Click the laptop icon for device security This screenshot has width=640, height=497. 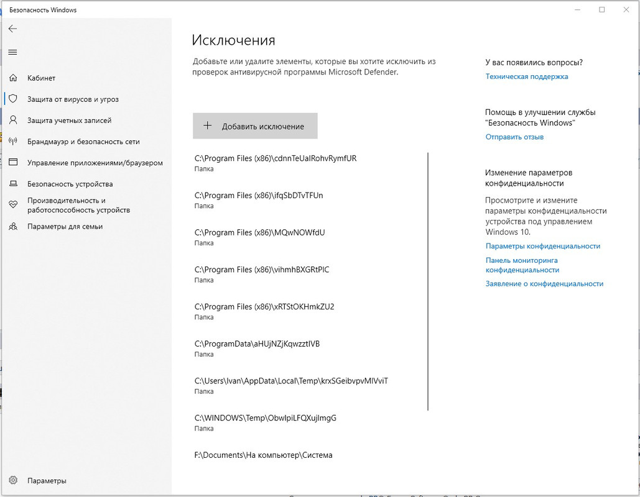pos(13,183)
